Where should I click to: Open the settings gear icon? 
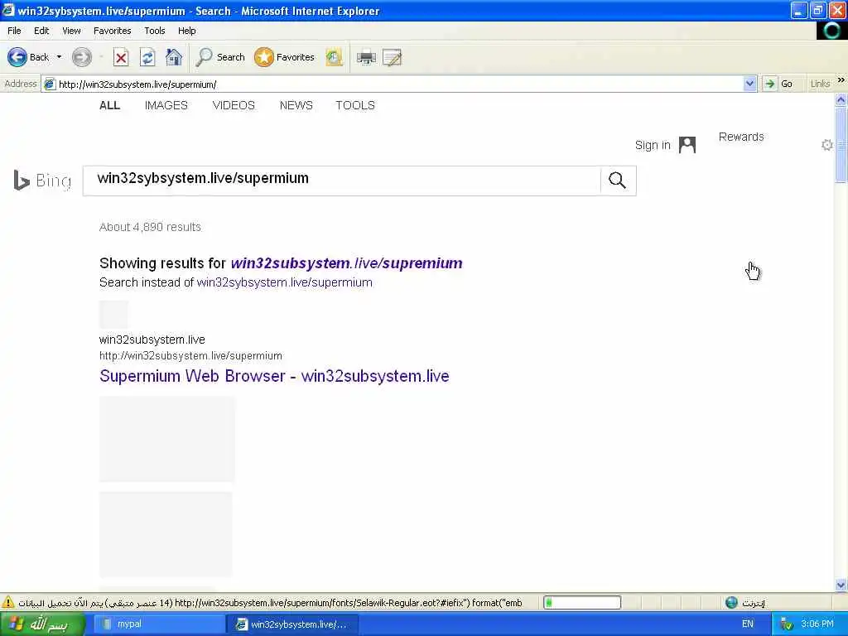826,145
